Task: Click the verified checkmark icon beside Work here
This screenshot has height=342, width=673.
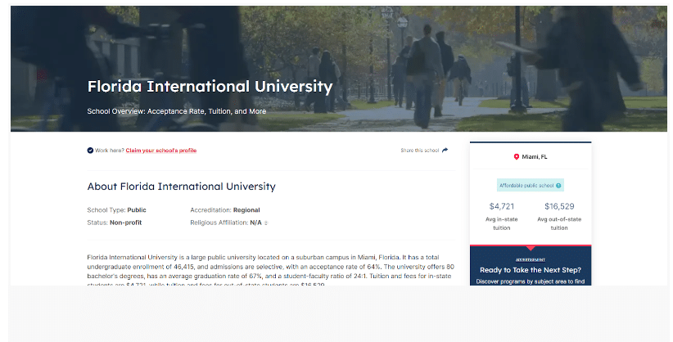Action: tap(90, 151)
